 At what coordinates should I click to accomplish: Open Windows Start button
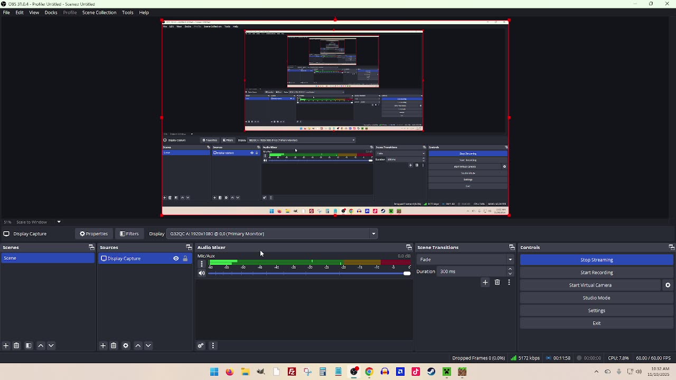pyautogui.click(x=214, y=372)
